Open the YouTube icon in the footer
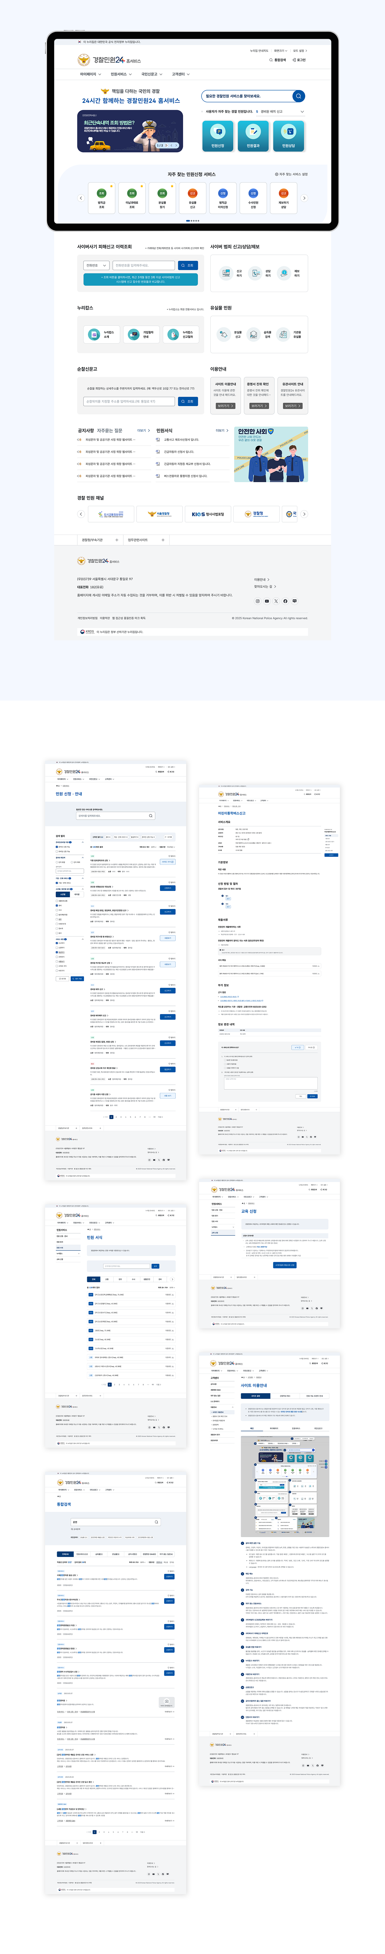 point(267,601)
